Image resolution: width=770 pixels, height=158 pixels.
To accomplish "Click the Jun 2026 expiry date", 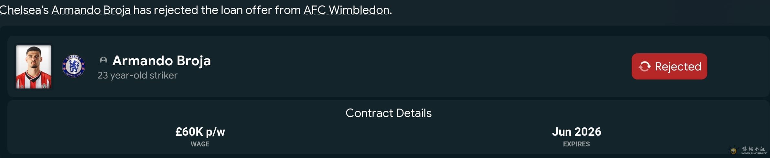I will (x=576, y=132).
